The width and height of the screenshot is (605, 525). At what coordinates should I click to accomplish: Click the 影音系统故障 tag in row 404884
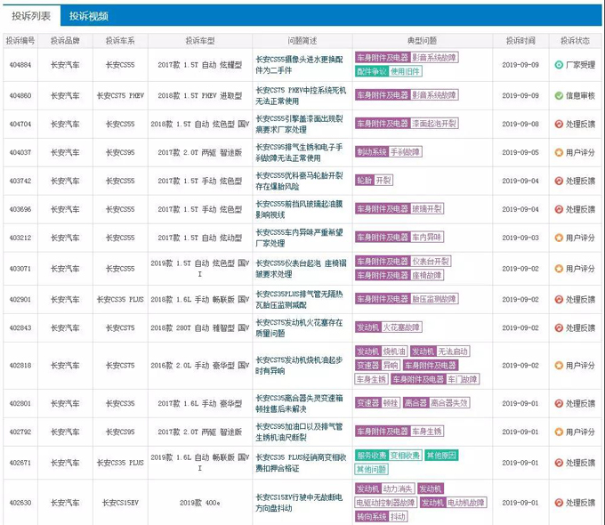point(434,58)
